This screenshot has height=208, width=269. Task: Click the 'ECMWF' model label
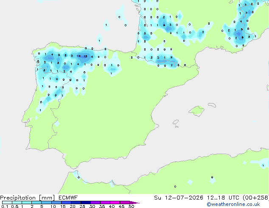(68, 198)
